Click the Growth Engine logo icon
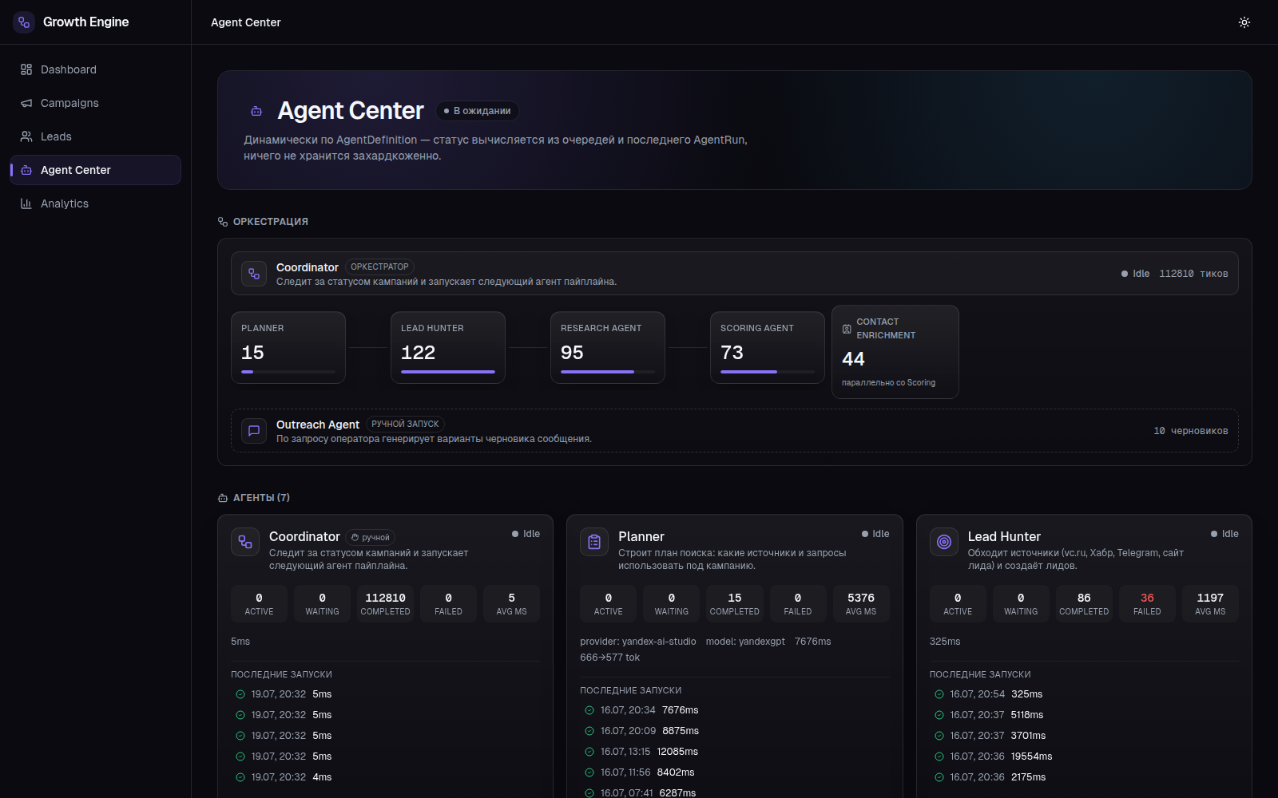Image resolution: width=1278 pixels, height=798 pixels. pos(24,22)
